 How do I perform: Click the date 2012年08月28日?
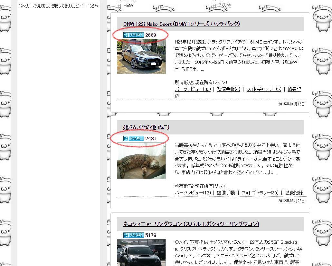coord(291,201)
